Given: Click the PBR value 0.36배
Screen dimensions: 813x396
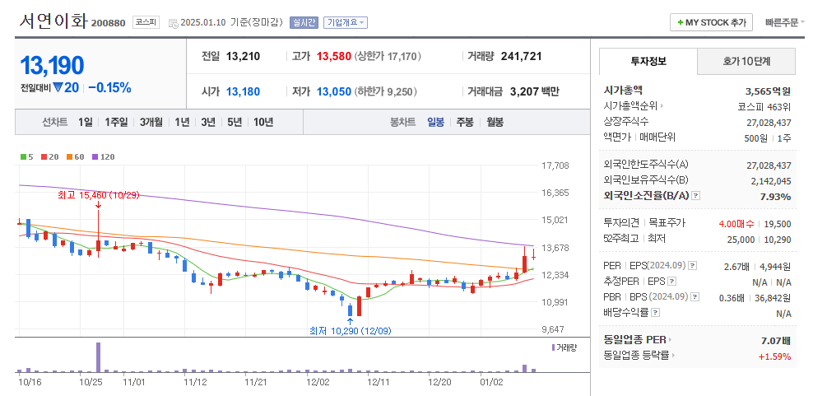Looking at the screenshot, I should point(732,297).
